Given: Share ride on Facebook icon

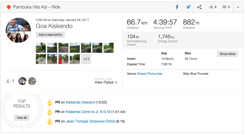Looking at the screenshot, I should coord(177,7).
